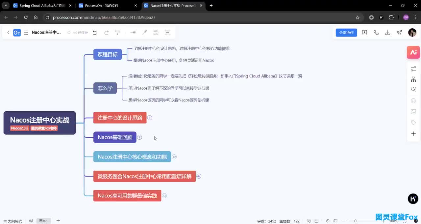Viewport: 421px width, 224px height.
Task: Open theme style icon in right sidebar
Action: 413,90
